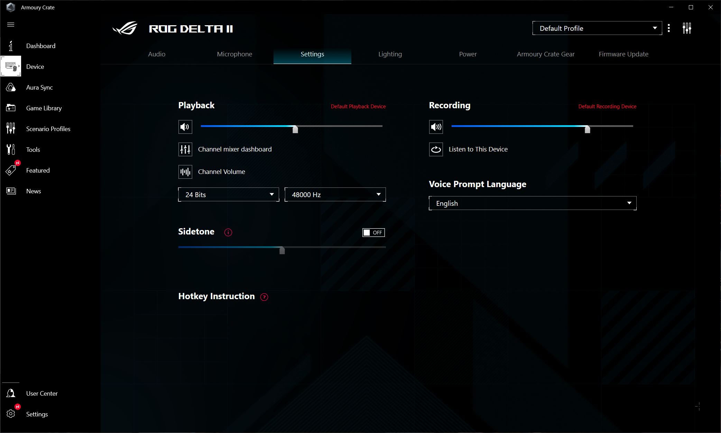Viewport: 721px width, 433px height.
Task: Go to the Power tab
Action: tap(468, 54)
